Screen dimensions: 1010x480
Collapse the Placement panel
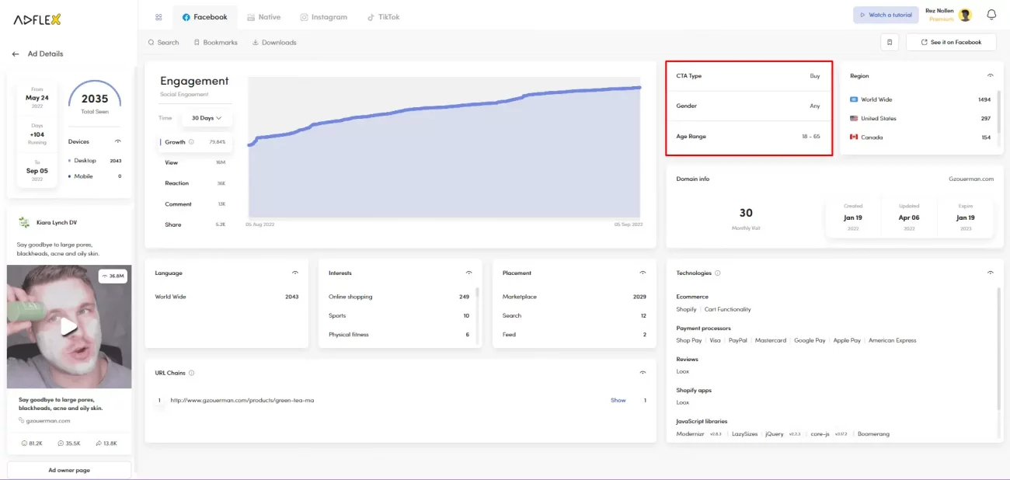[x=643, y=273]
